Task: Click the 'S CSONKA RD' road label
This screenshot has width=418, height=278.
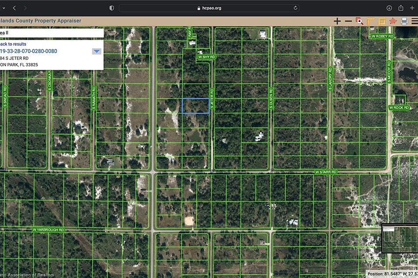Action: pyautogui.click(x=50, y=80)
